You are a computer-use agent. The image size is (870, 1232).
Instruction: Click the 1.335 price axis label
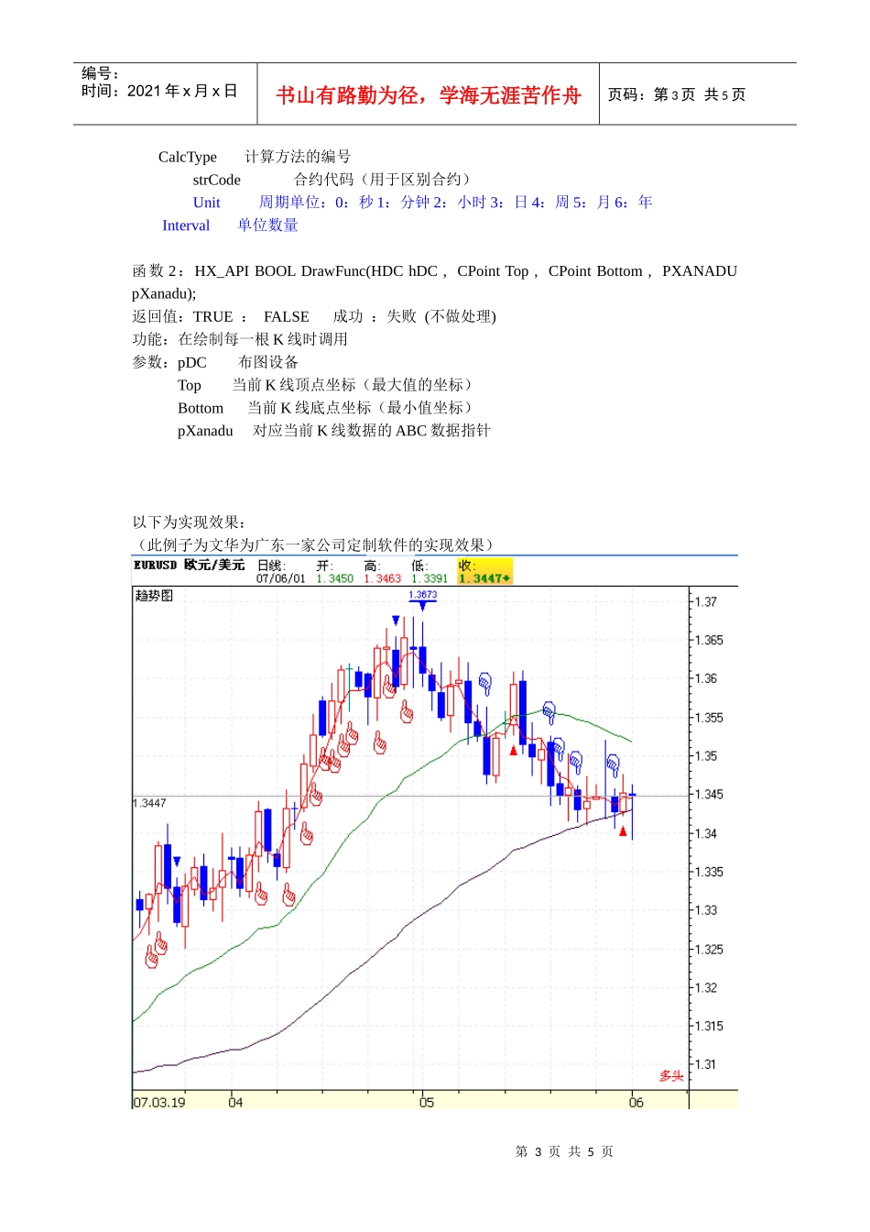coord(708,872)
